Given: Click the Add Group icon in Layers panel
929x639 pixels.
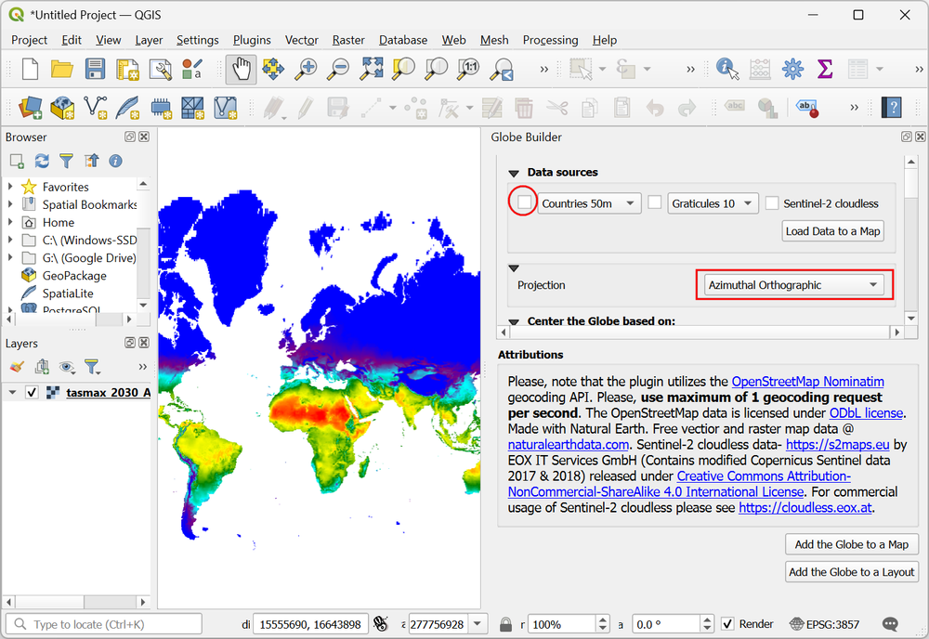Looking at the screenshot, I should [x=42, y=367].
